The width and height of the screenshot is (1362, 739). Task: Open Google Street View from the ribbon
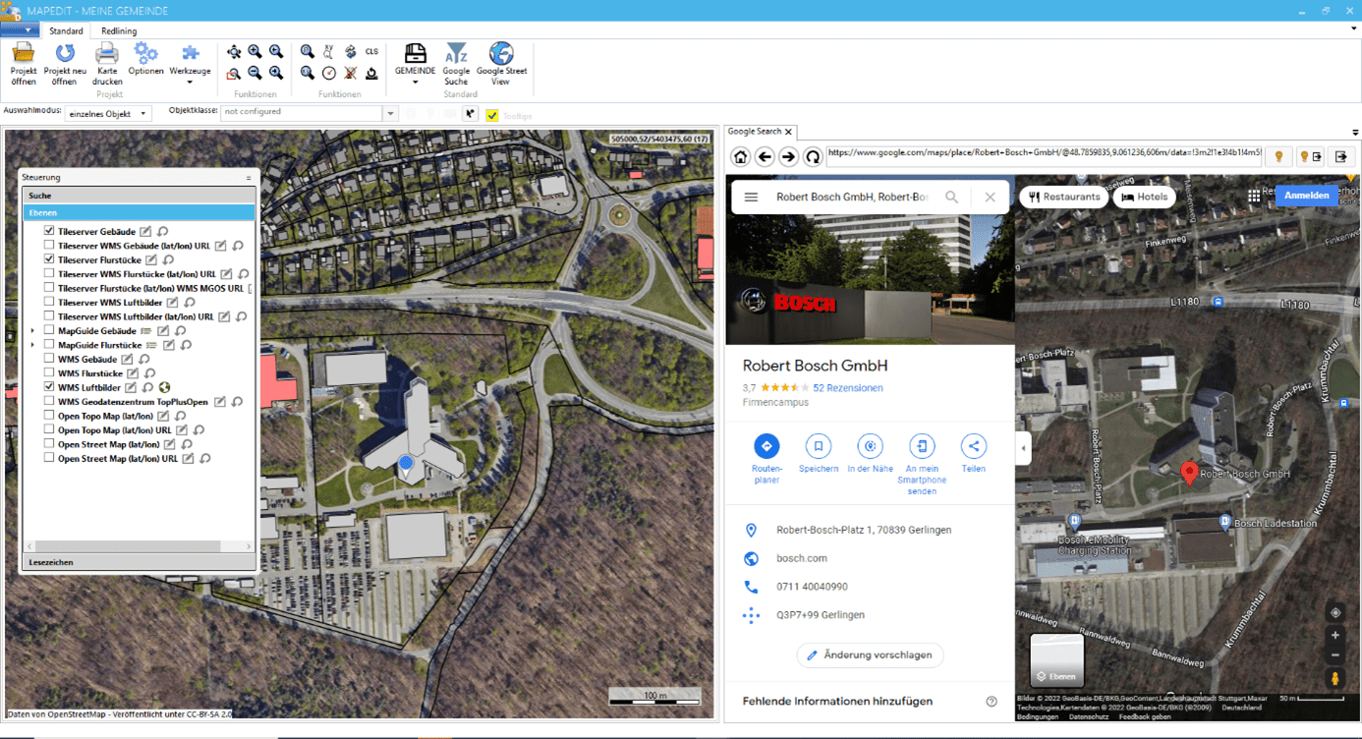pos(501,64)
